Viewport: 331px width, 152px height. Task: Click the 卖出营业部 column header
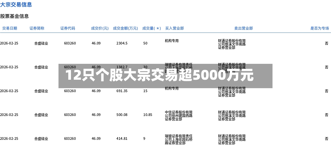coord(244,28)
